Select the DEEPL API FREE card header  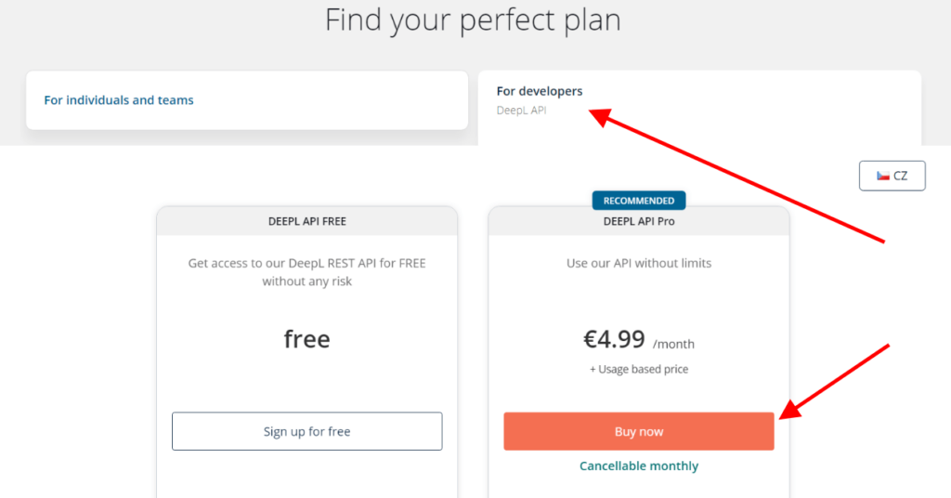coord(306,221)
